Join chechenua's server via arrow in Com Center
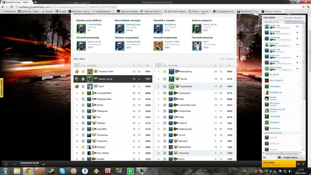 [297, 38]
